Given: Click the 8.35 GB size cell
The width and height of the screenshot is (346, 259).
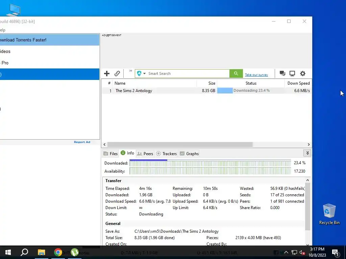Looking at the screenshot, I should 208,90.
